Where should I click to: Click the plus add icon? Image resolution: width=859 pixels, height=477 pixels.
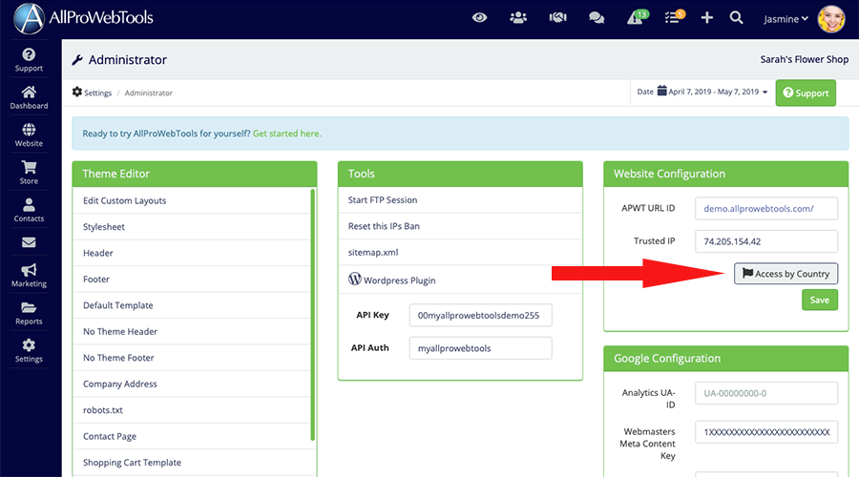tap(706, 18)
